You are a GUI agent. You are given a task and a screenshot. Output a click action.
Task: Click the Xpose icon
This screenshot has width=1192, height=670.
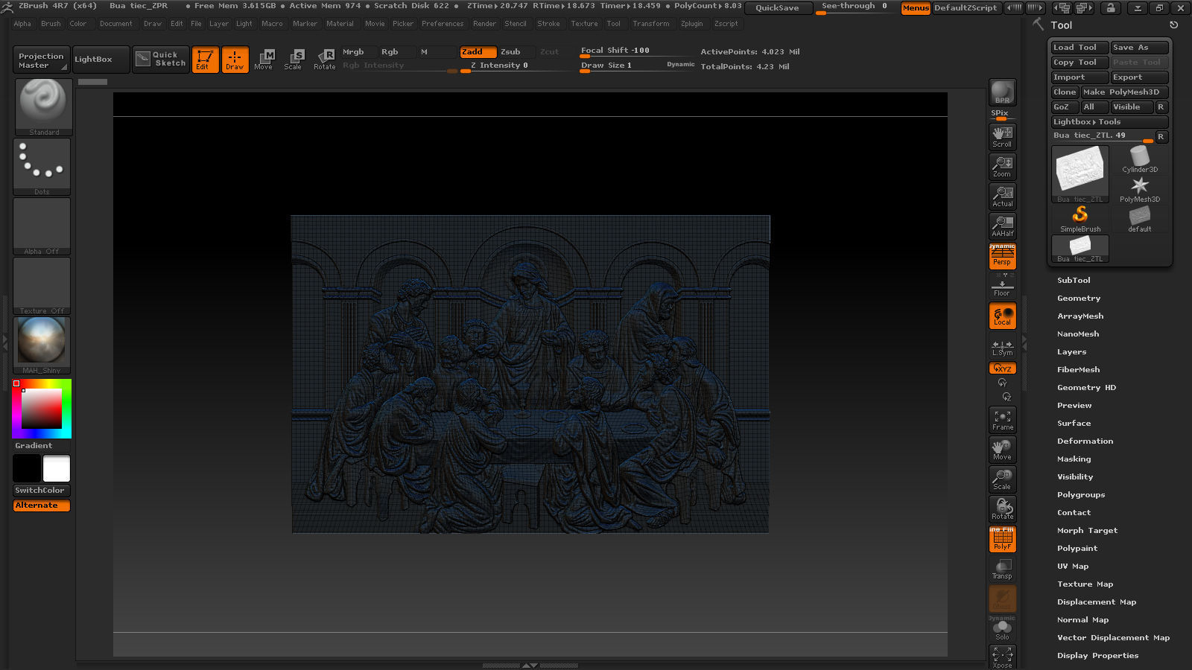[x=1002, y=657]
